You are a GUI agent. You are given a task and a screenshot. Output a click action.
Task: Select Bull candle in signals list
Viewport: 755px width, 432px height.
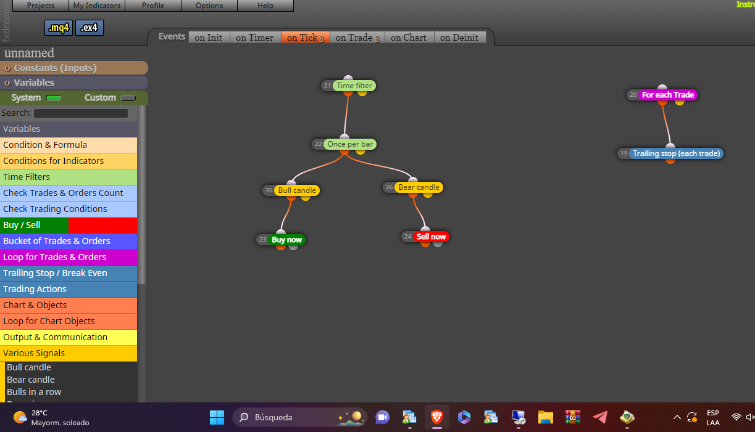[29, 367]
